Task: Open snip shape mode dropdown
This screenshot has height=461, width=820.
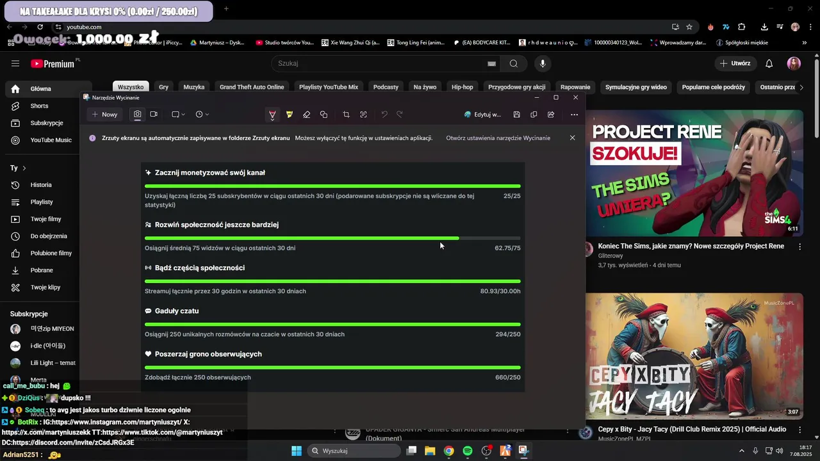Action: click(x=178, y=115)
